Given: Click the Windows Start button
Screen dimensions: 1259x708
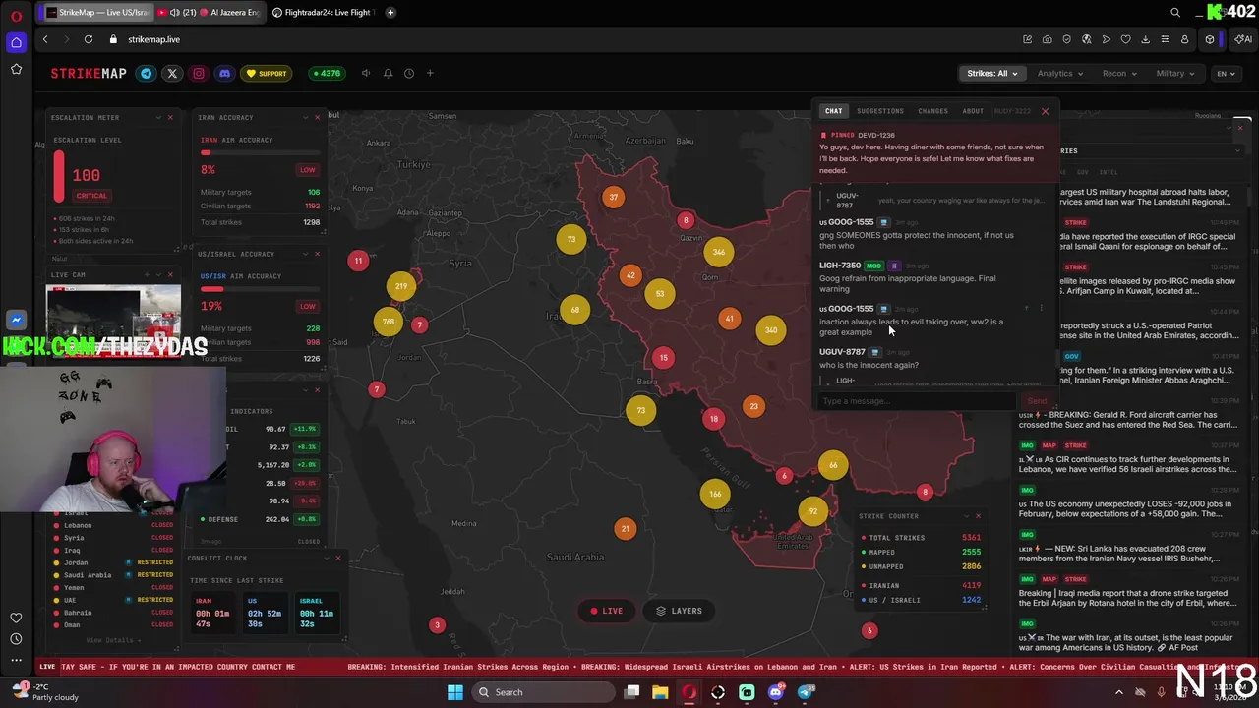Looking at the screenshot, I should 455,692.
